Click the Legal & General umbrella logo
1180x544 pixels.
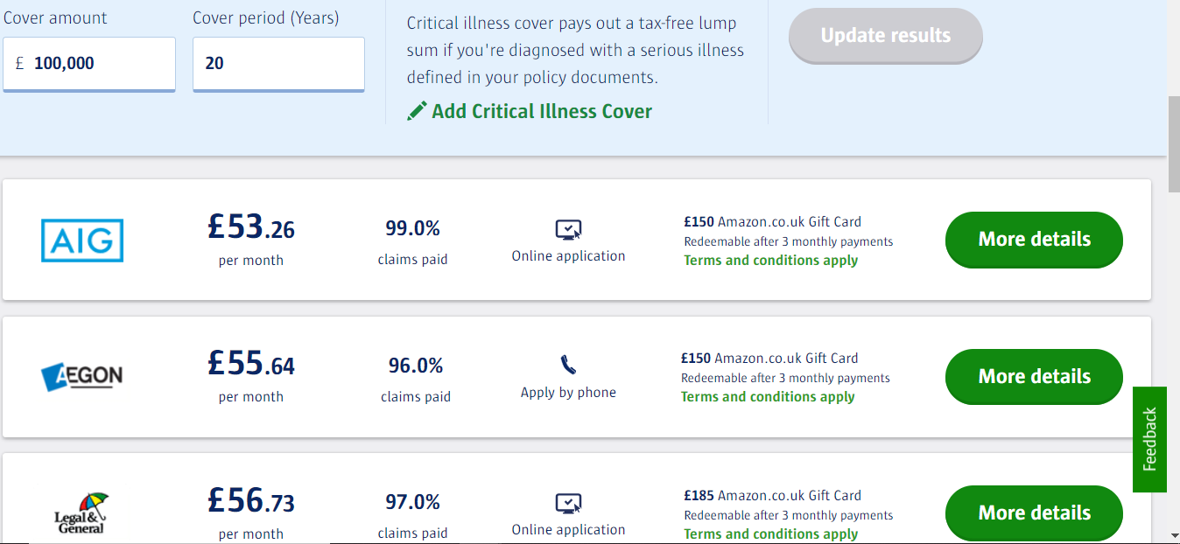pyautogui.click(x=82, y=513)
